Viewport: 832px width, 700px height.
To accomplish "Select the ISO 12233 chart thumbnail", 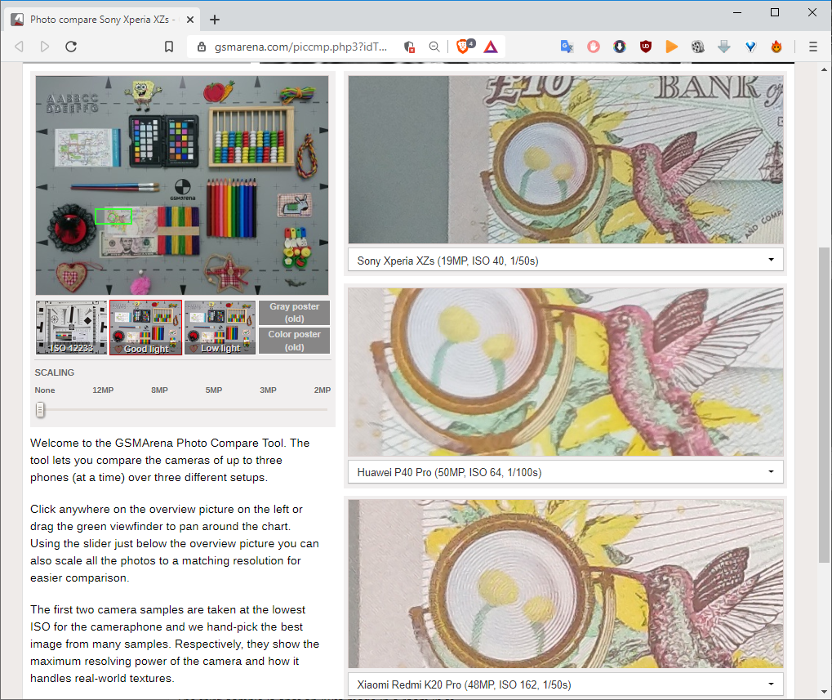I will tap(71, 328).
